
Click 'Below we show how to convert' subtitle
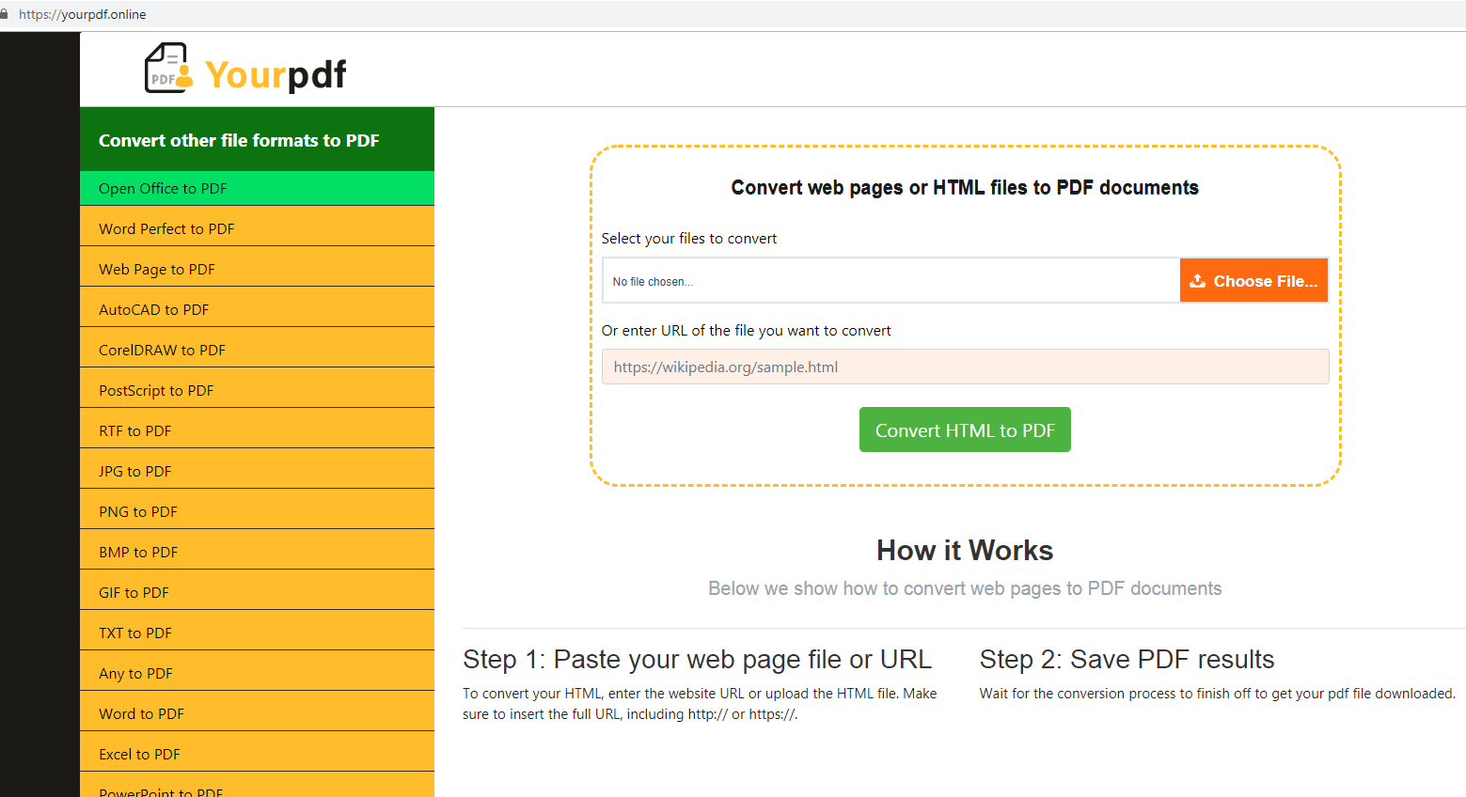coord(965,588)
